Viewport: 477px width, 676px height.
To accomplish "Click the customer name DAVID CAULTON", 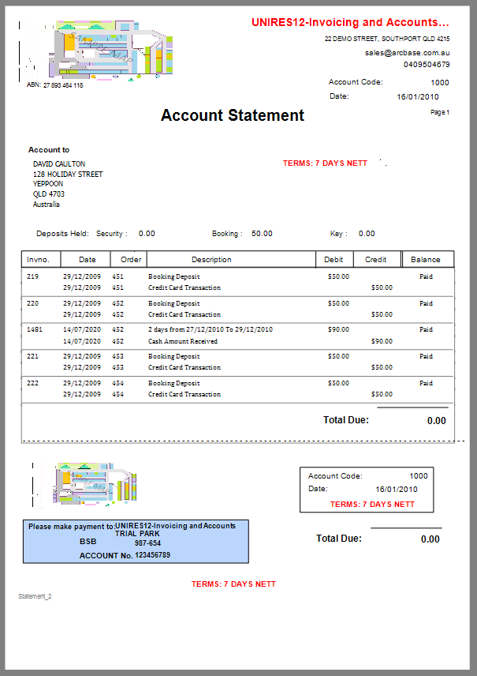I will pyautogui.click(x=59, y=163).
